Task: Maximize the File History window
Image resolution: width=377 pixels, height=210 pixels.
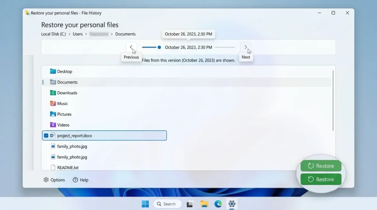Action: 333,13
